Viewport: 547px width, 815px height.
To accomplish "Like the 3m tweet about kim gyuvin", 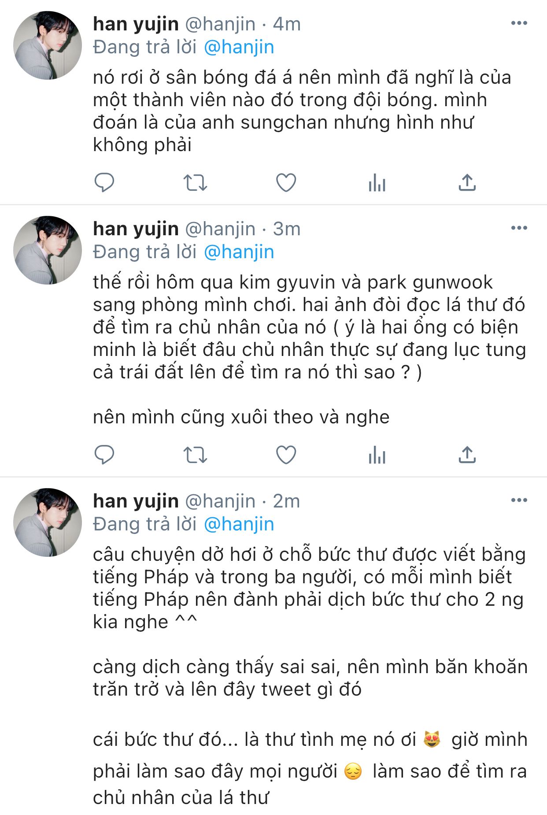I will click(x=286, y=455).
